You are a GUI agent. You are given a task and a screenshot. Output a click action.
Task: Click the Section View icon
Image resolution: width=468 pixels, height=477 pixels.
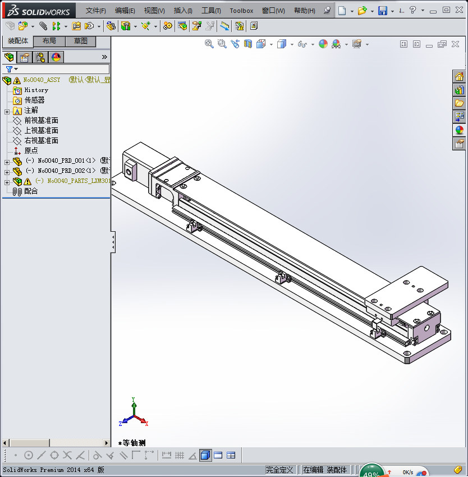pyautogui.click(x=248, y=44)
